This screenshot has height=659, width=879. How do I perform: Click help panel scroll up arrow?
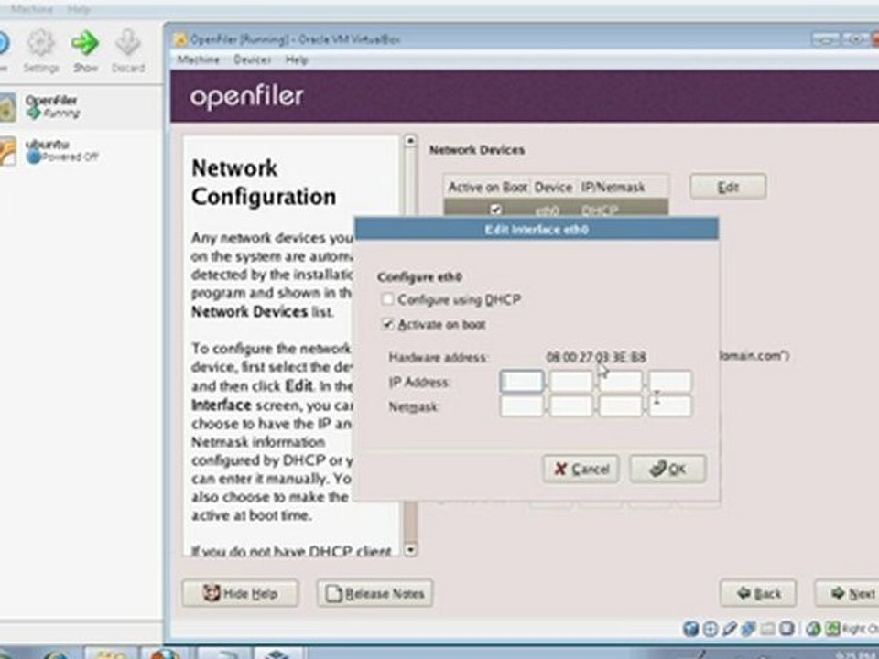pyautogui.click(x=410, y=140)
